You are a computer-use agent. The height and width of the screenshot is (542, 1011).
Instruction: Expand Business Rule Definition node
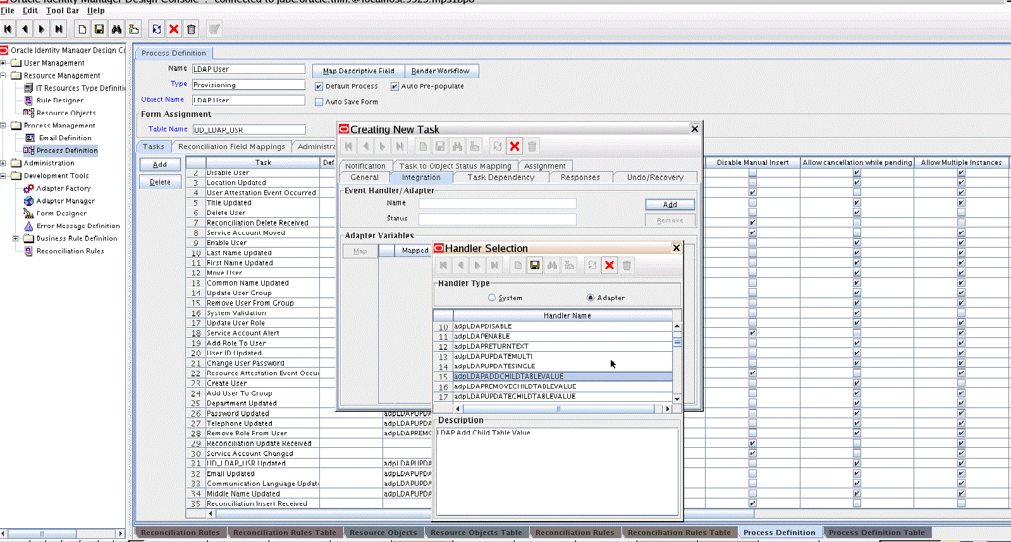(16, 239)
